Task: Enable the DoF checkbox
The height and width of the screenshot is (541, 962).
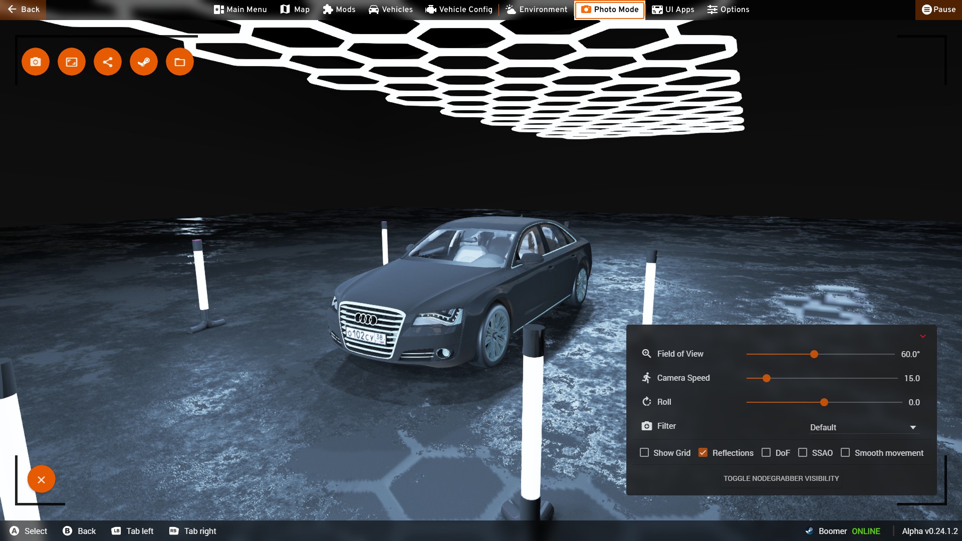Action: pyautogui.click(x=766, y=452)
